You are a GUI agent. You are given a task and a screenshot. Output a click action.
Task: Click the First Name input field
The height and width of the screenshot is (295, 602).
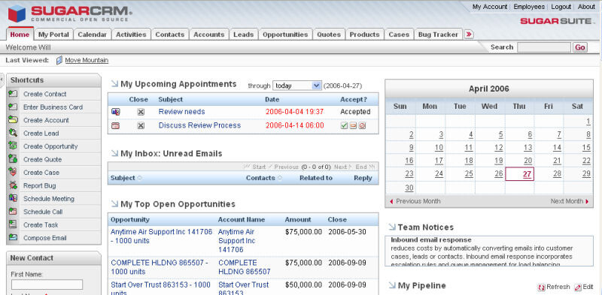point(47,284)
